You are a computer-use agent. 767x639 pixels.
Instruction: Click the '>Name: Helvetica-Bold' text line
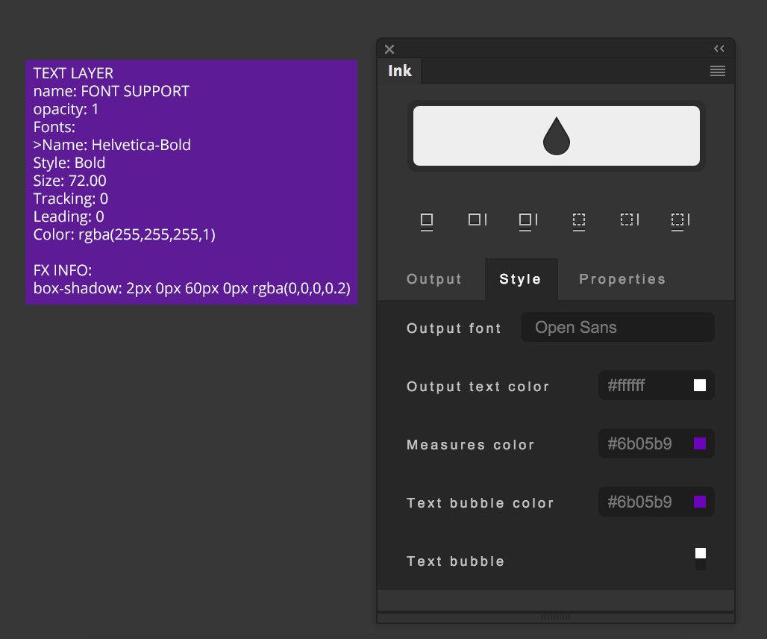pos(112,145)
